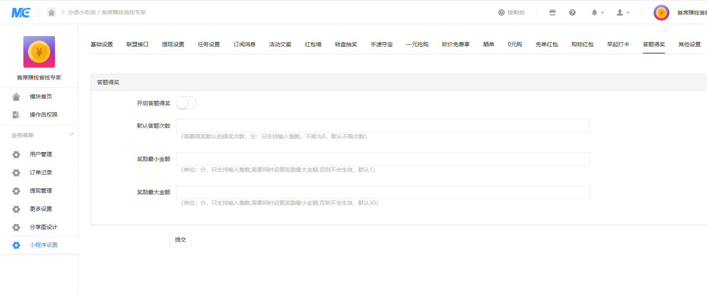Open the notification bell dropdown

pos(597,13)
